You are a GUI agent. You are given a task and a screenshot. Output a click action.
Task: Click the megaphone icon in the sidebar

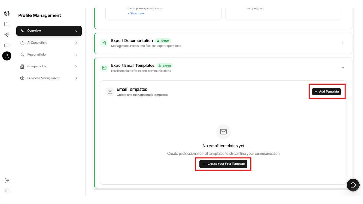(x=7, y=35)
